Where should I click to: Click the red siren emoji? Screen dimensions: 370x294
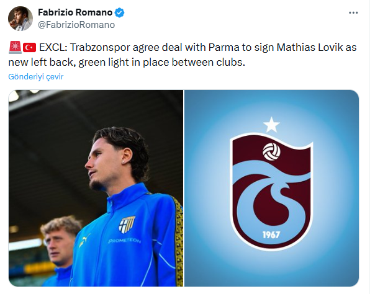15,47
